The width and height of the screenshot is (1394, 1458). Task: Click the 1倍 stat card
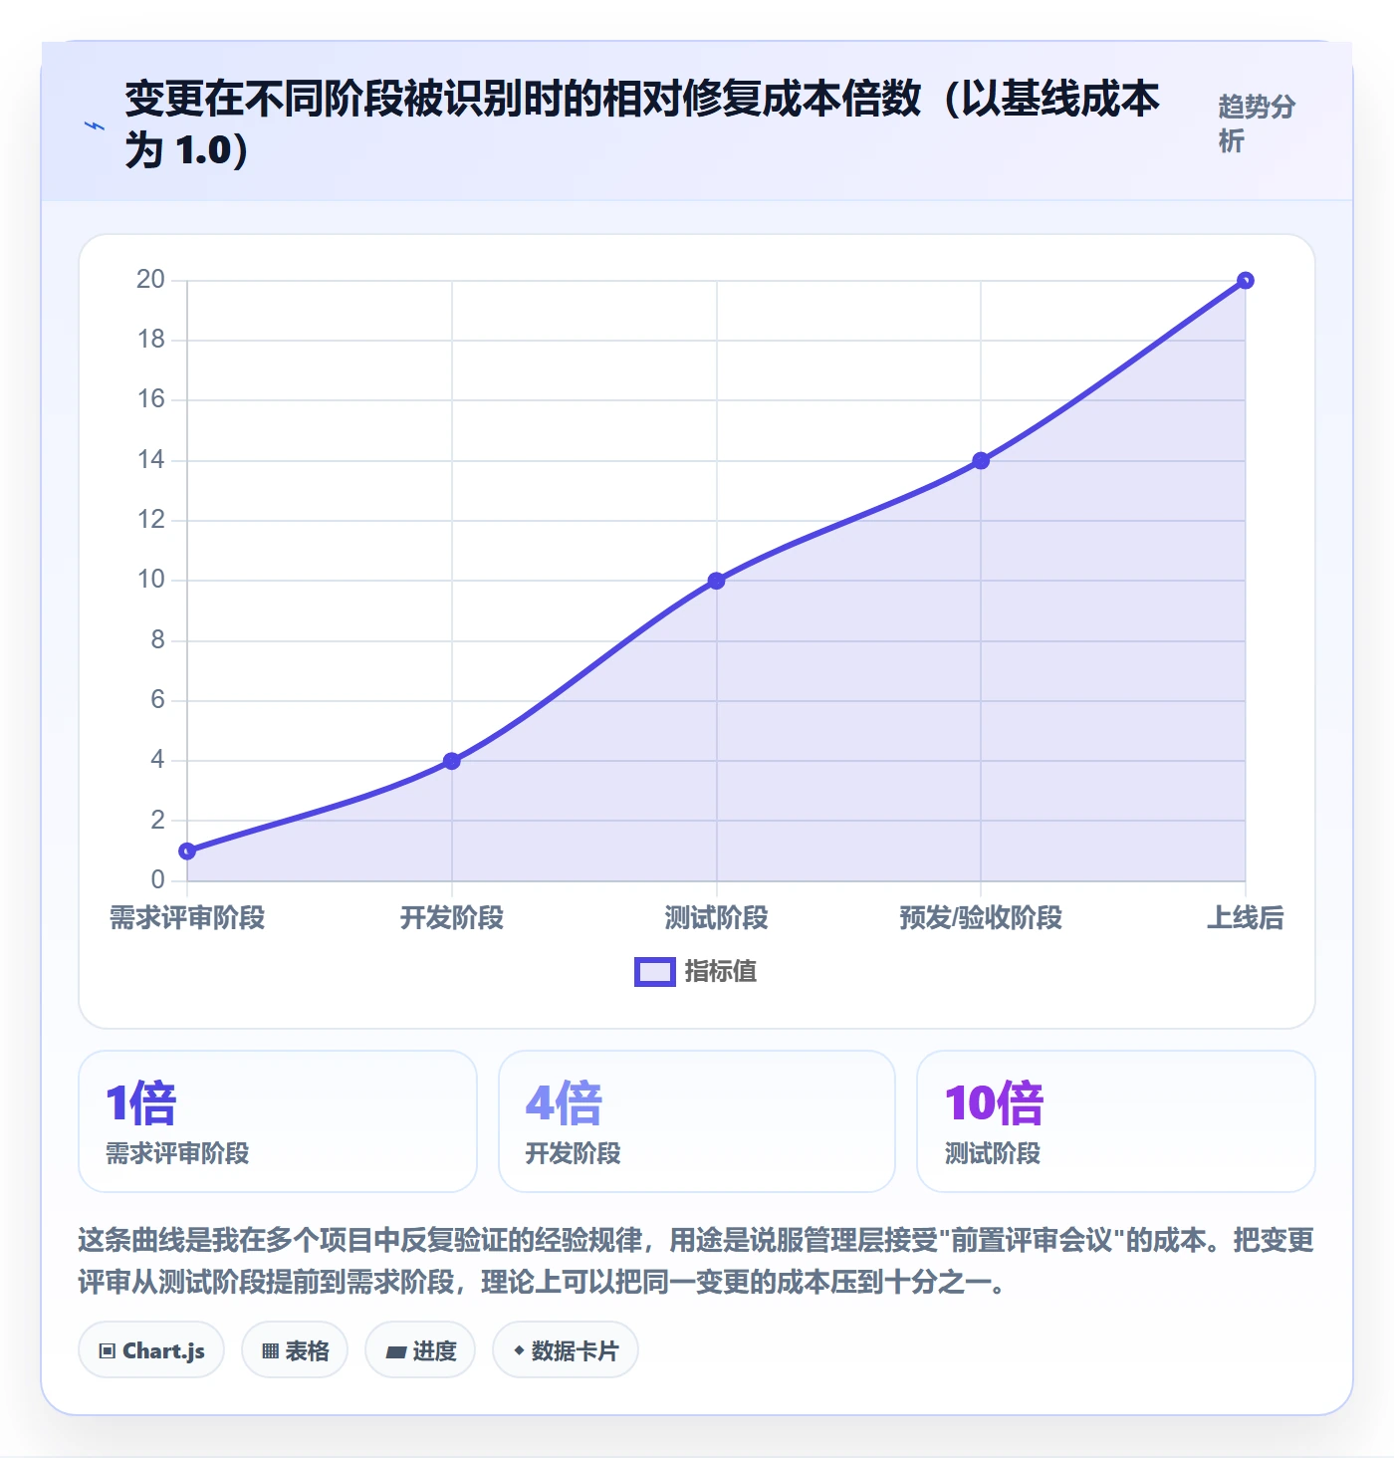[278, 1121]
